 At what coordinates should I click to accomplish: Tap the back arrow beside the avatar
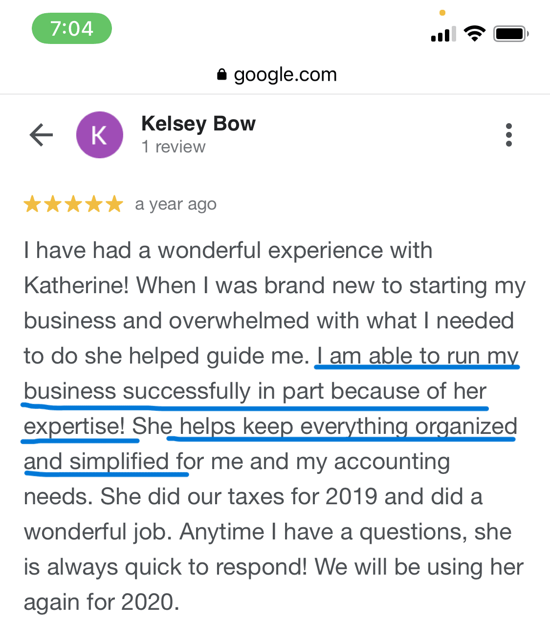click(41, 135)
